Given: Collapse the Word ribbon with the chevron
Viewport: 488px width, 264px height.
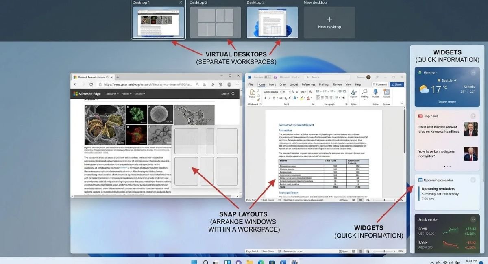Looking at the screenshot, I should (x=402, y=103).
